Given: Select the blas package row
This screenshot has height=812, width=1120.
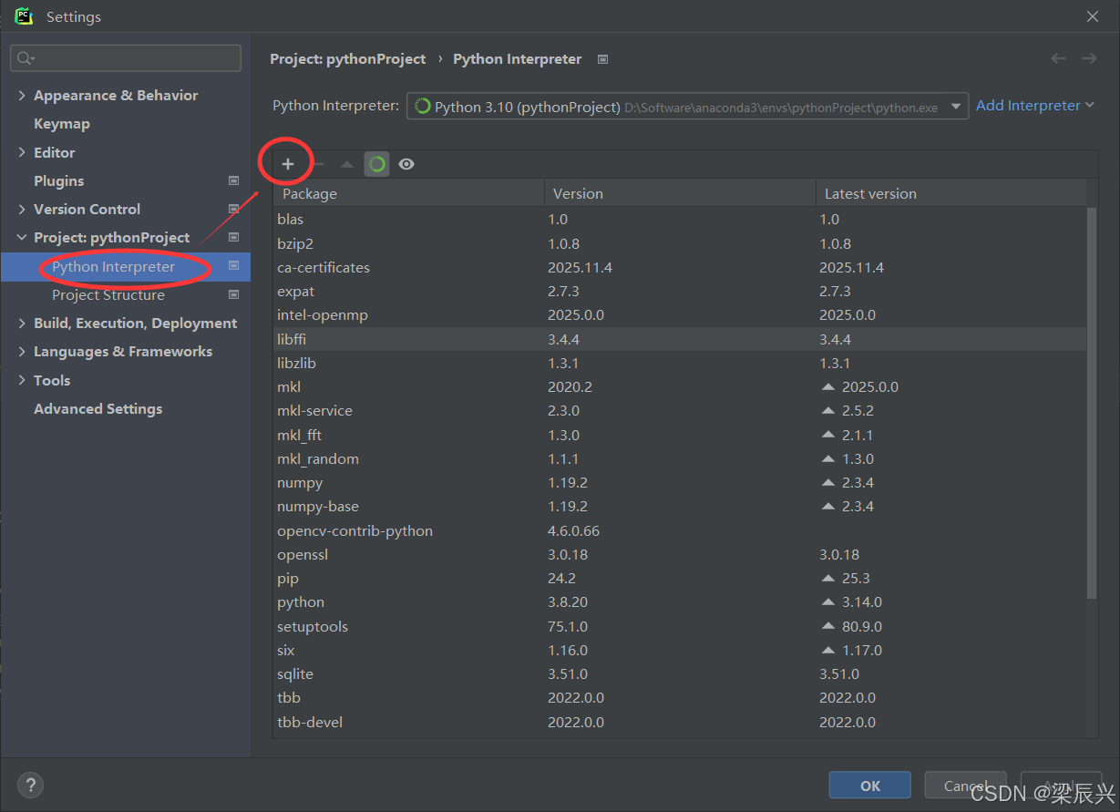Looking at the screenshot, I should [680, 219].
